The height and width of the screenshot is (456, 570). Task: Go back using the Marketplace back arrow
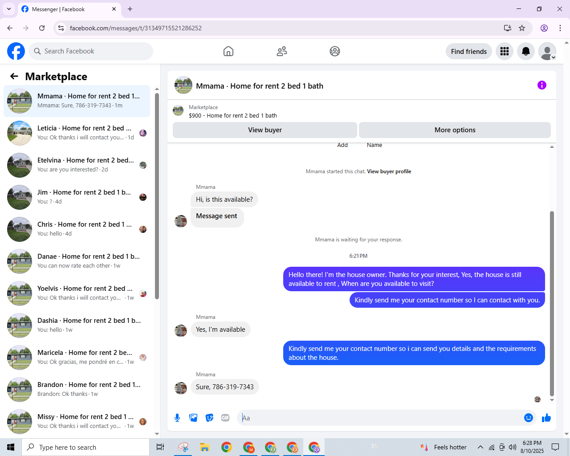14,76
